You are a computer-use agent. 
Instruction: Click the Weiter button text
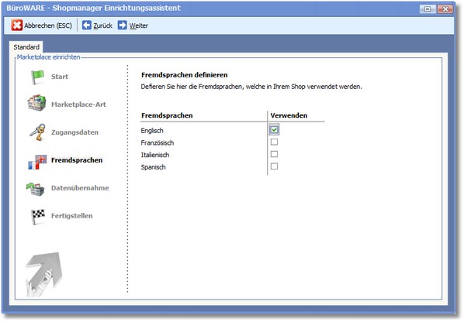138,26
